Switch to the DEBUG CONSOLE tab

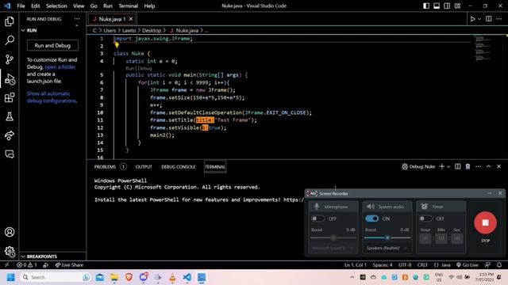(x=178, y=167)
